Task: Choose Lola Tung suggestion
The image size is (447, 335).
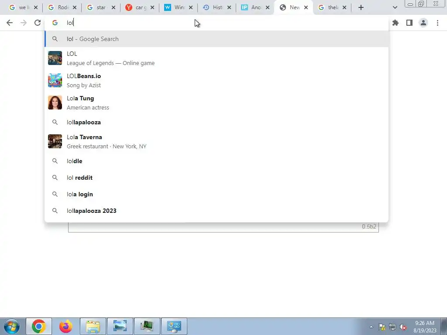Action: coord(217,103)
